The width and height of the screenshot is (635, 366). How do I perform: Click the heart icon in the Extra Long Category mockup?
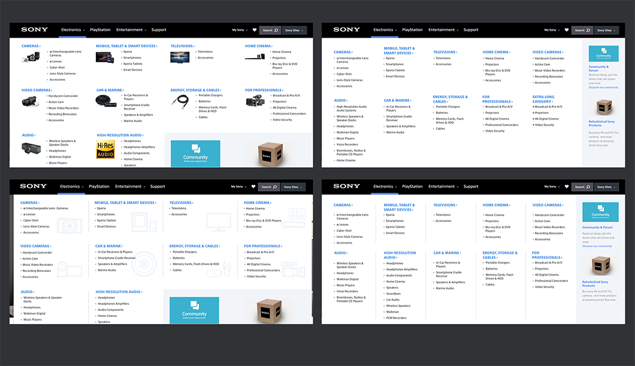[567, 30]
